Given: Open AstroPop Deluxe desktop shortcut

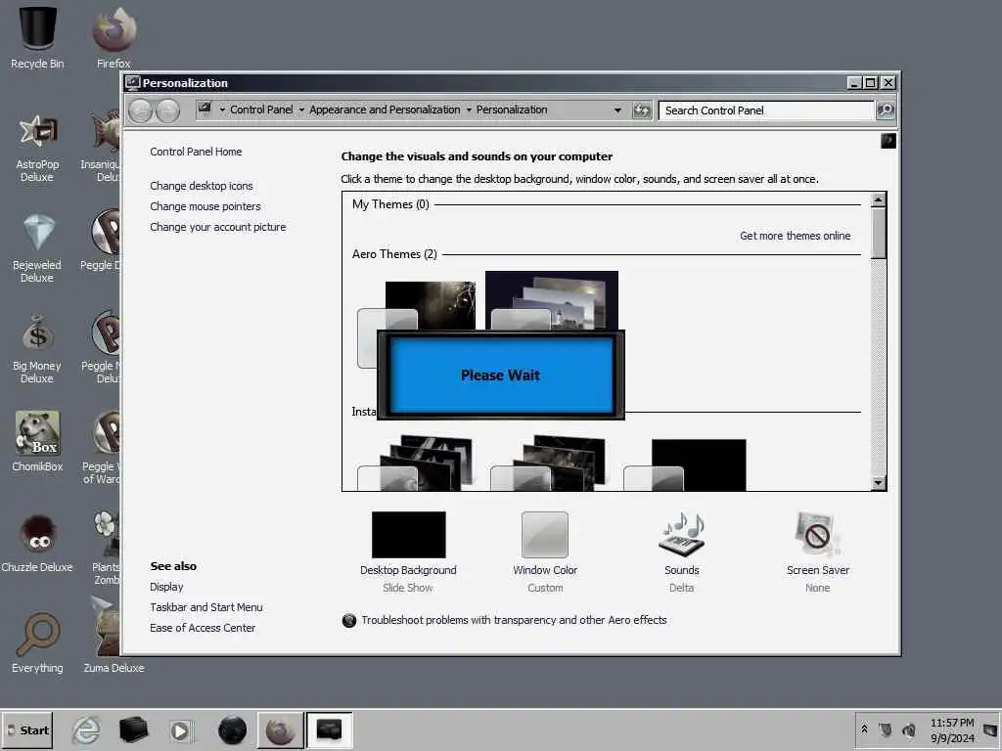Looking at the screenshot, I should (x=37, y=147).
